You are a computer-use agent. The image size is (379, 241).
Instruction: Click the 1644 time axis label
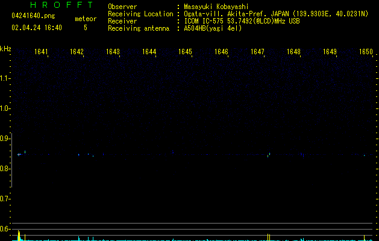tap(149, 52)
